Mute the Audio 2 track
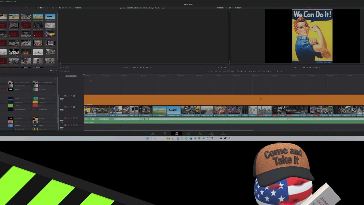 (76, 125)
